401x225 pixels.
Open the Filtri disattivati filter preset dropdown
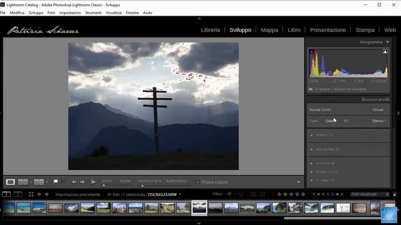[370, 194]
